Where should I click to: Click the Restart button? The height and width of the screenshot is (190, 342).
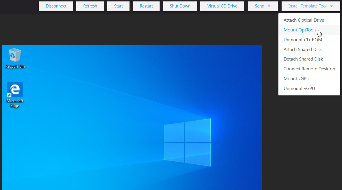click(x=146, y=6)
